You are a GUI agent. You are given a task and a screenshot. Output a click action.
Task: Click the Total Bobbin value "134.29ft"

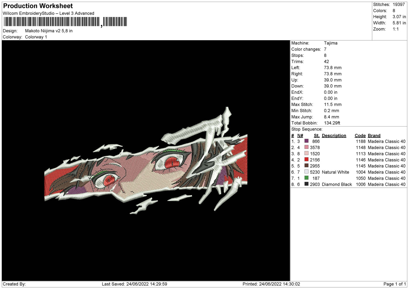pyautogui.click(x=332, y=123)
